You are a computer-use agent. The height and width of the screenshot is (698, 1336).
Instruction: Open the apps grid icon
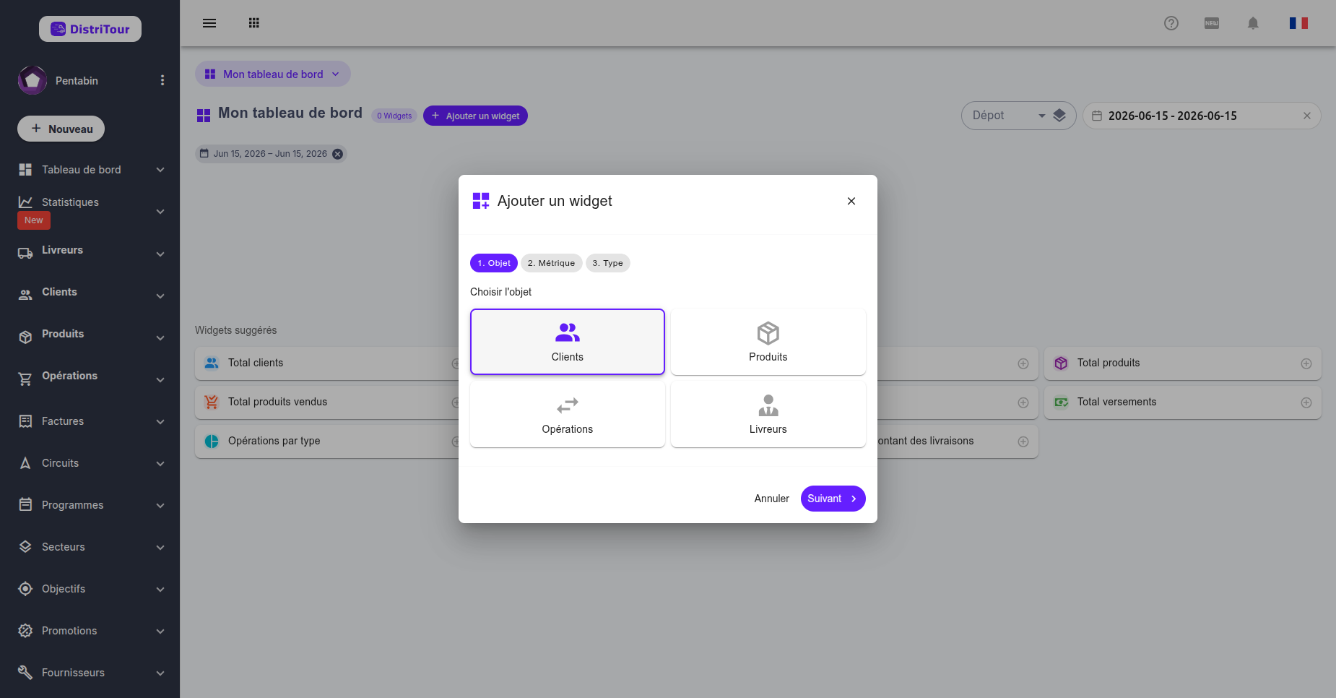coord(253,23)
